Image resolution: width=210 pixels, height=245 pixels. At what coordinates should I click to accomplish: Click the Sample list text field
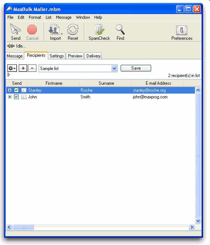pos(75,69)
